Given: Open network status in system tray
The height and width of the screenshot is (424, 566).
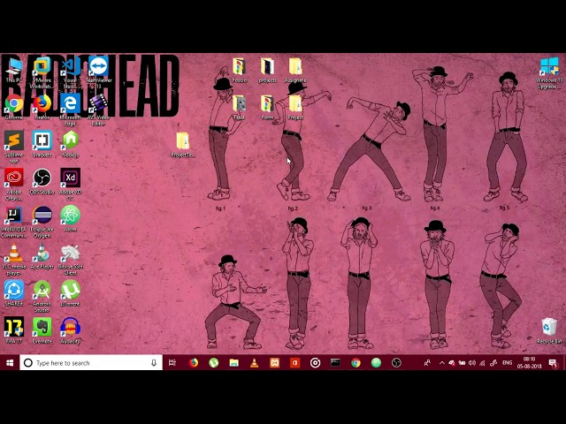Looking at the screenshot, I should [482, 363].
